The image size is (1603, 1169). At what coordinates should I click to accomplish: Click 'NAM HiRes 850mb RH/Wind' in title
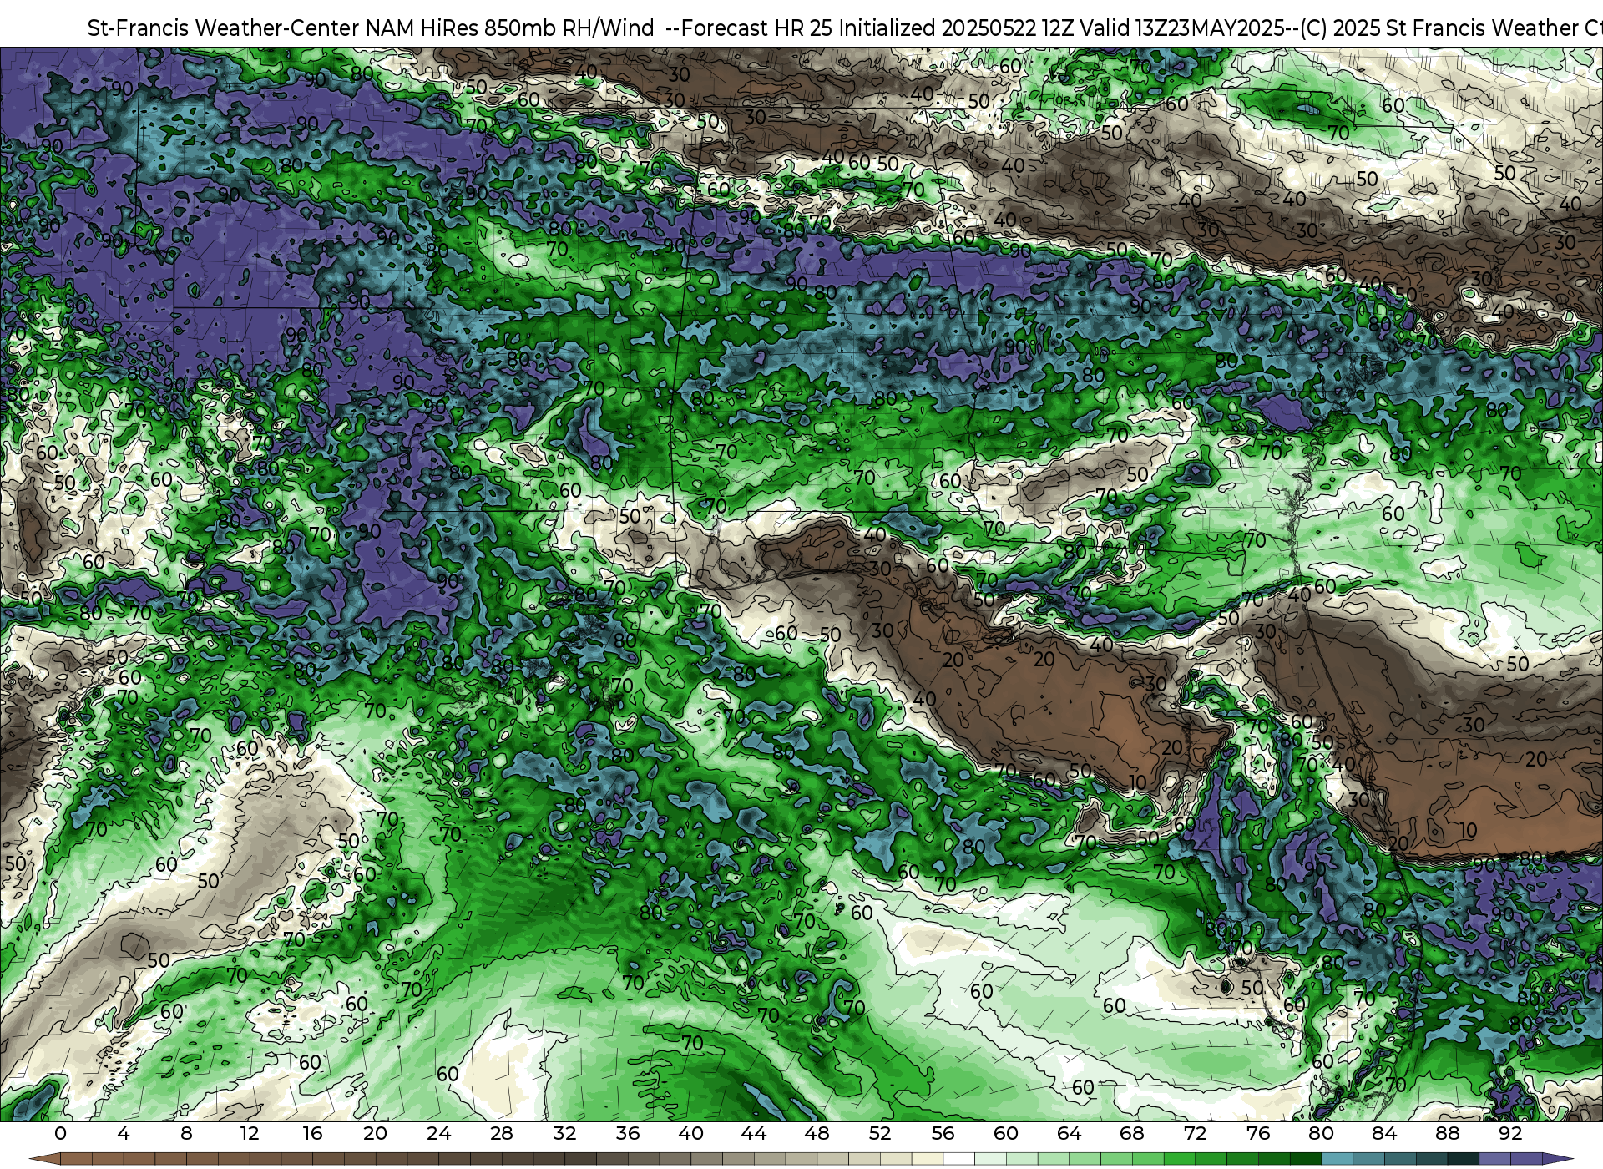(510, 28)
